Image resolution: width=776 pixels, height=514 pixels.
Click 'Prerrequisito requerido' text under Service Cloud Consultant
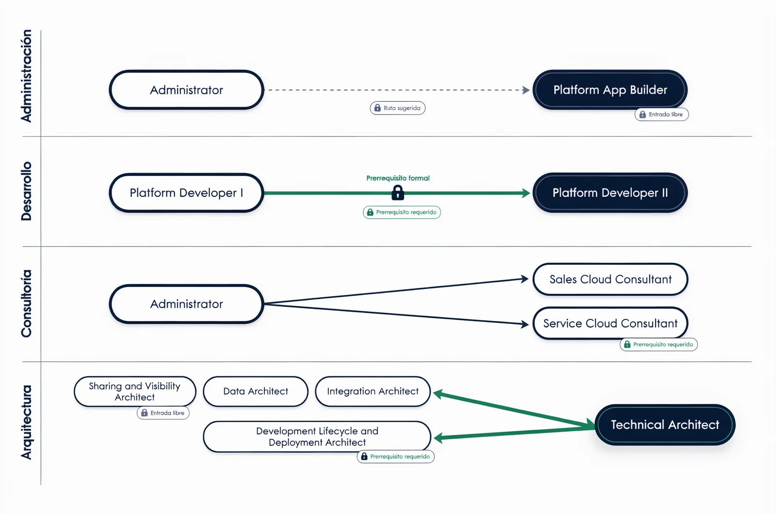(663, 344)
